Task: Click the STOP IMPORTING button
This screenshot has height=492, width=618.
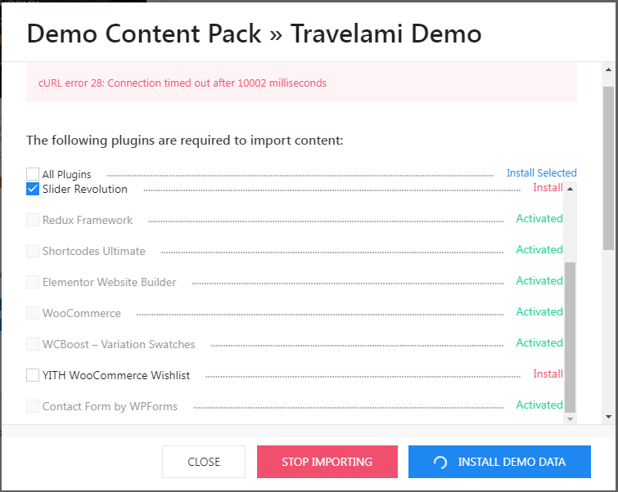Action: tap(327, 462)
